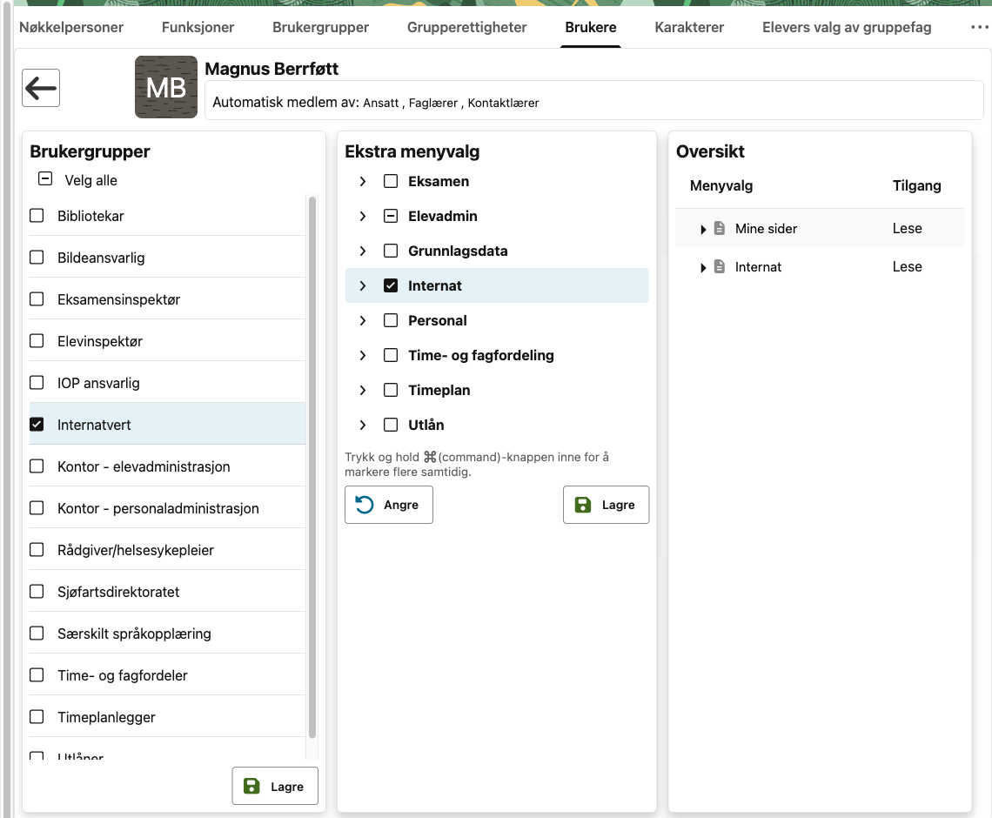The width and height of the screenshot is (992, 818).
Task: Save extra menu choices with Lagre
Action: click(607, 505)
